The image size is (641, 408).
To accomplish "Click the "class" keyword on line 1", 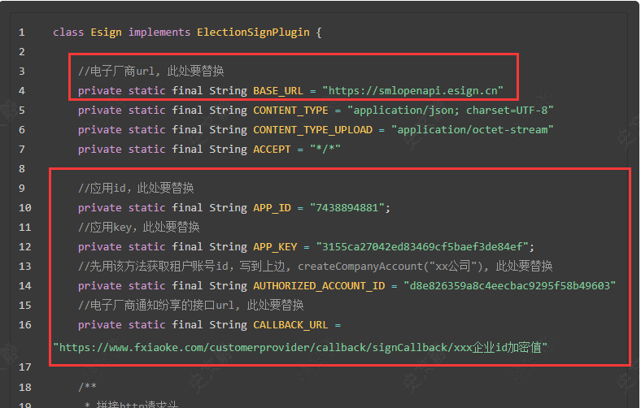I will coord(68,33).
